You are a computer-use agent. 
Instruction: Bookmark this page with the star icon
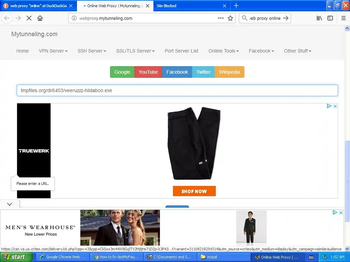click(230, 18)
